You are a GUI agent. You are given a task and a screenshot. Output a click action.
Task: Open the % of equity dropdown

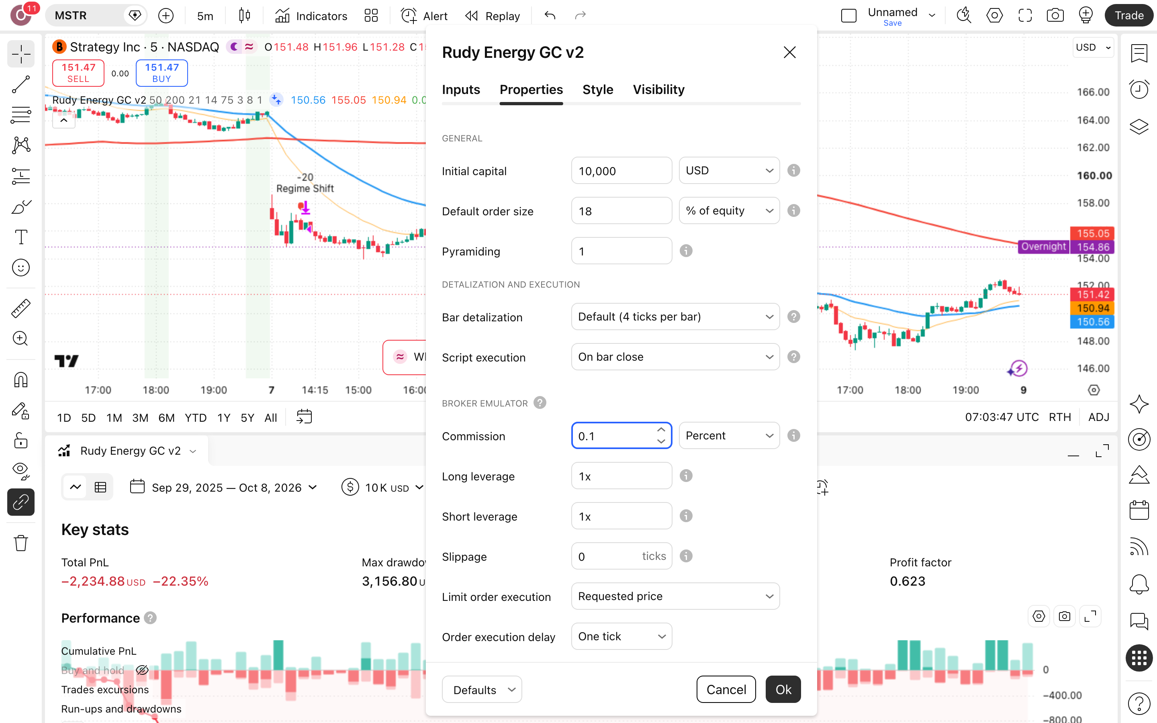click(729, 211)
